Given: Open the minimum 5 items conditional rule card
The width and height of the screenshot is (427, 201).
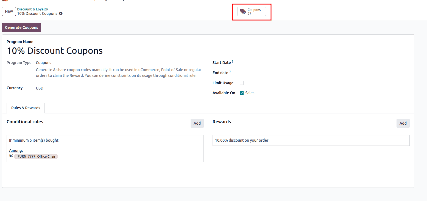Looking at the screenshot, I should [x=105, y=148].
